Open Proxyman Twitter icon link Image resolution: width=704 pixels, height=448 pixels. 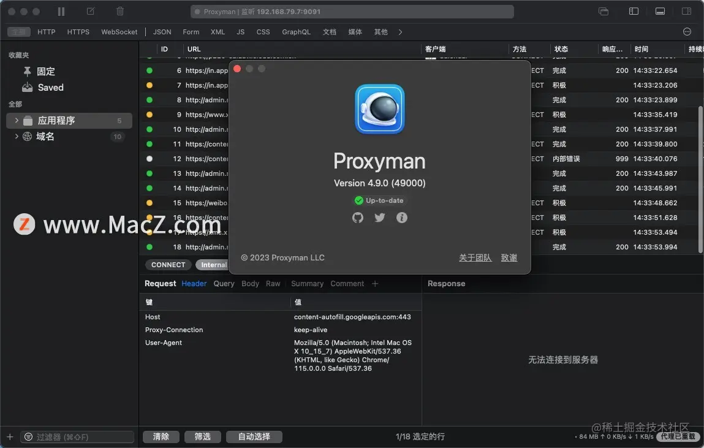(x=380, y=218)
